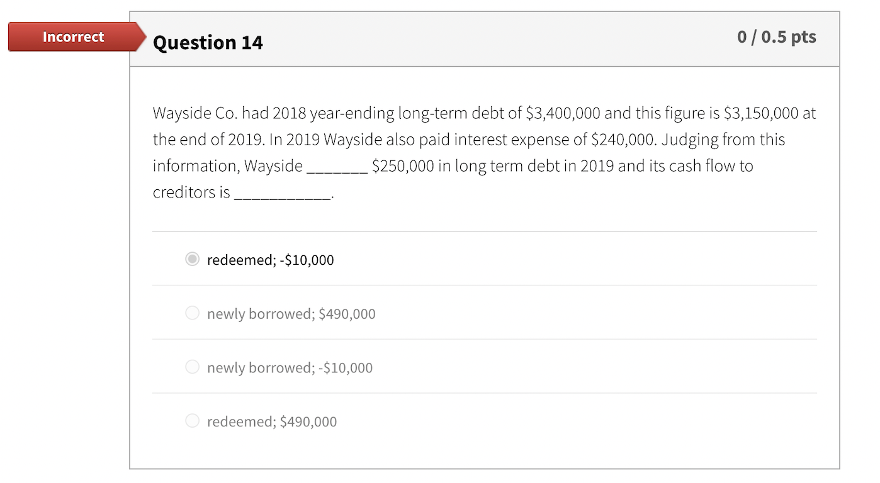Click the "newly borrowed; $490,000" answer text

291,314
